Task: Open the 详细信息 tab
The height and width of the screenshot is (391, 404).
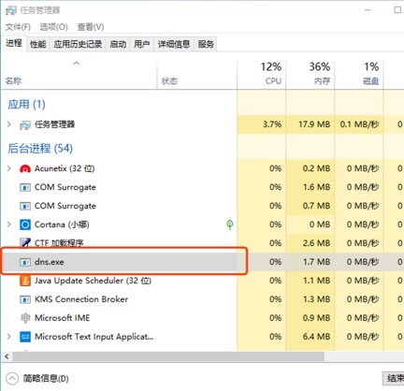Action: click(174, 44)
